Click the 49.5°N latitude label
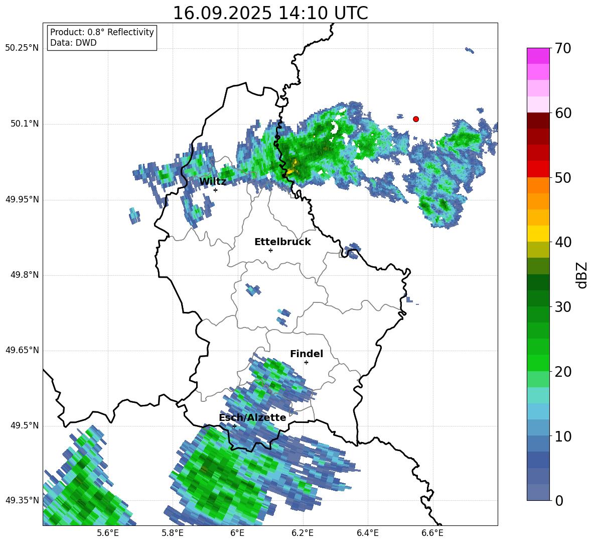The height and width of the screenshot is (543, 594). pyautogui.click(x=25, y=425)
